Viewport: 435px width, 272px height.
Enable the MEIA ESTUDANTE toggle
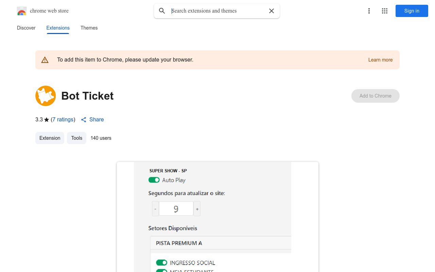click(x=162, y=271)
